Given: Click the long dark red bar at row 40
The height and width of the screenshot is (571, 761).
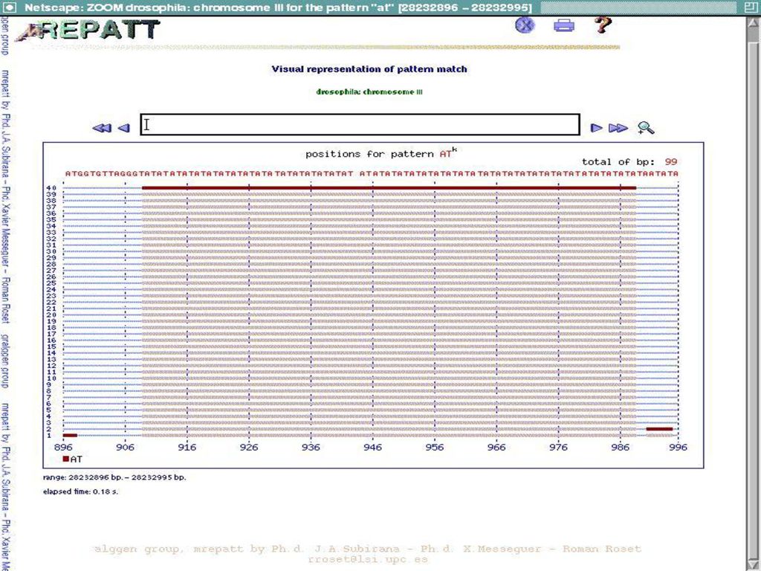Looking at the screenshot, I should coord(389,188).
